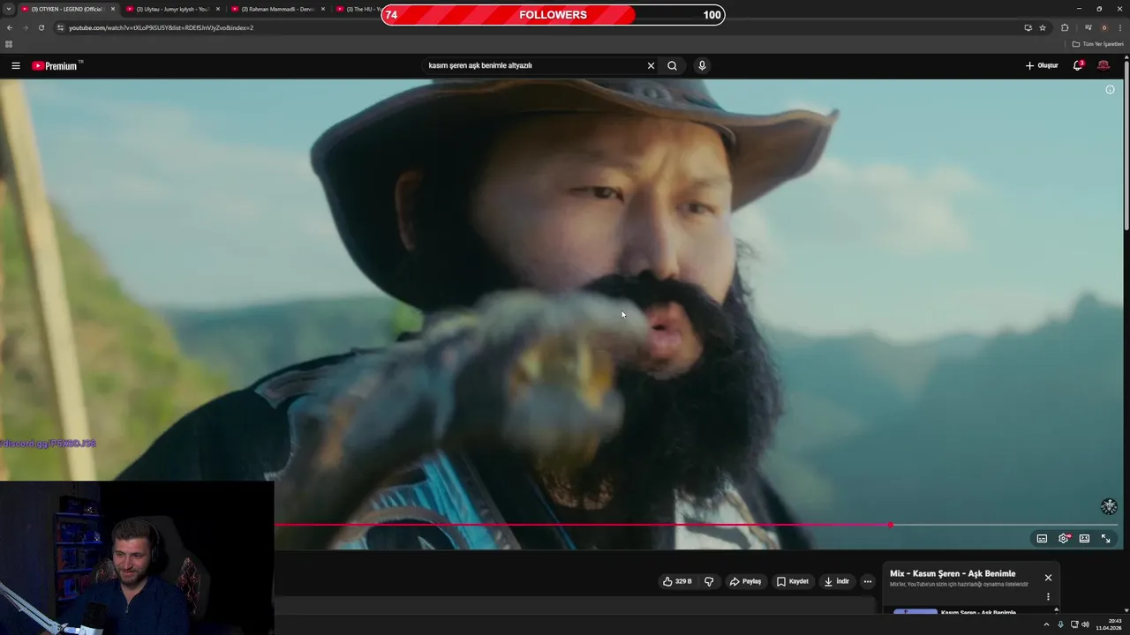View site information icon in address bar

coord(60,27)
